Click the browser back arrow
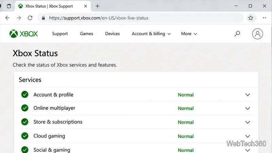 pos(7,18)
